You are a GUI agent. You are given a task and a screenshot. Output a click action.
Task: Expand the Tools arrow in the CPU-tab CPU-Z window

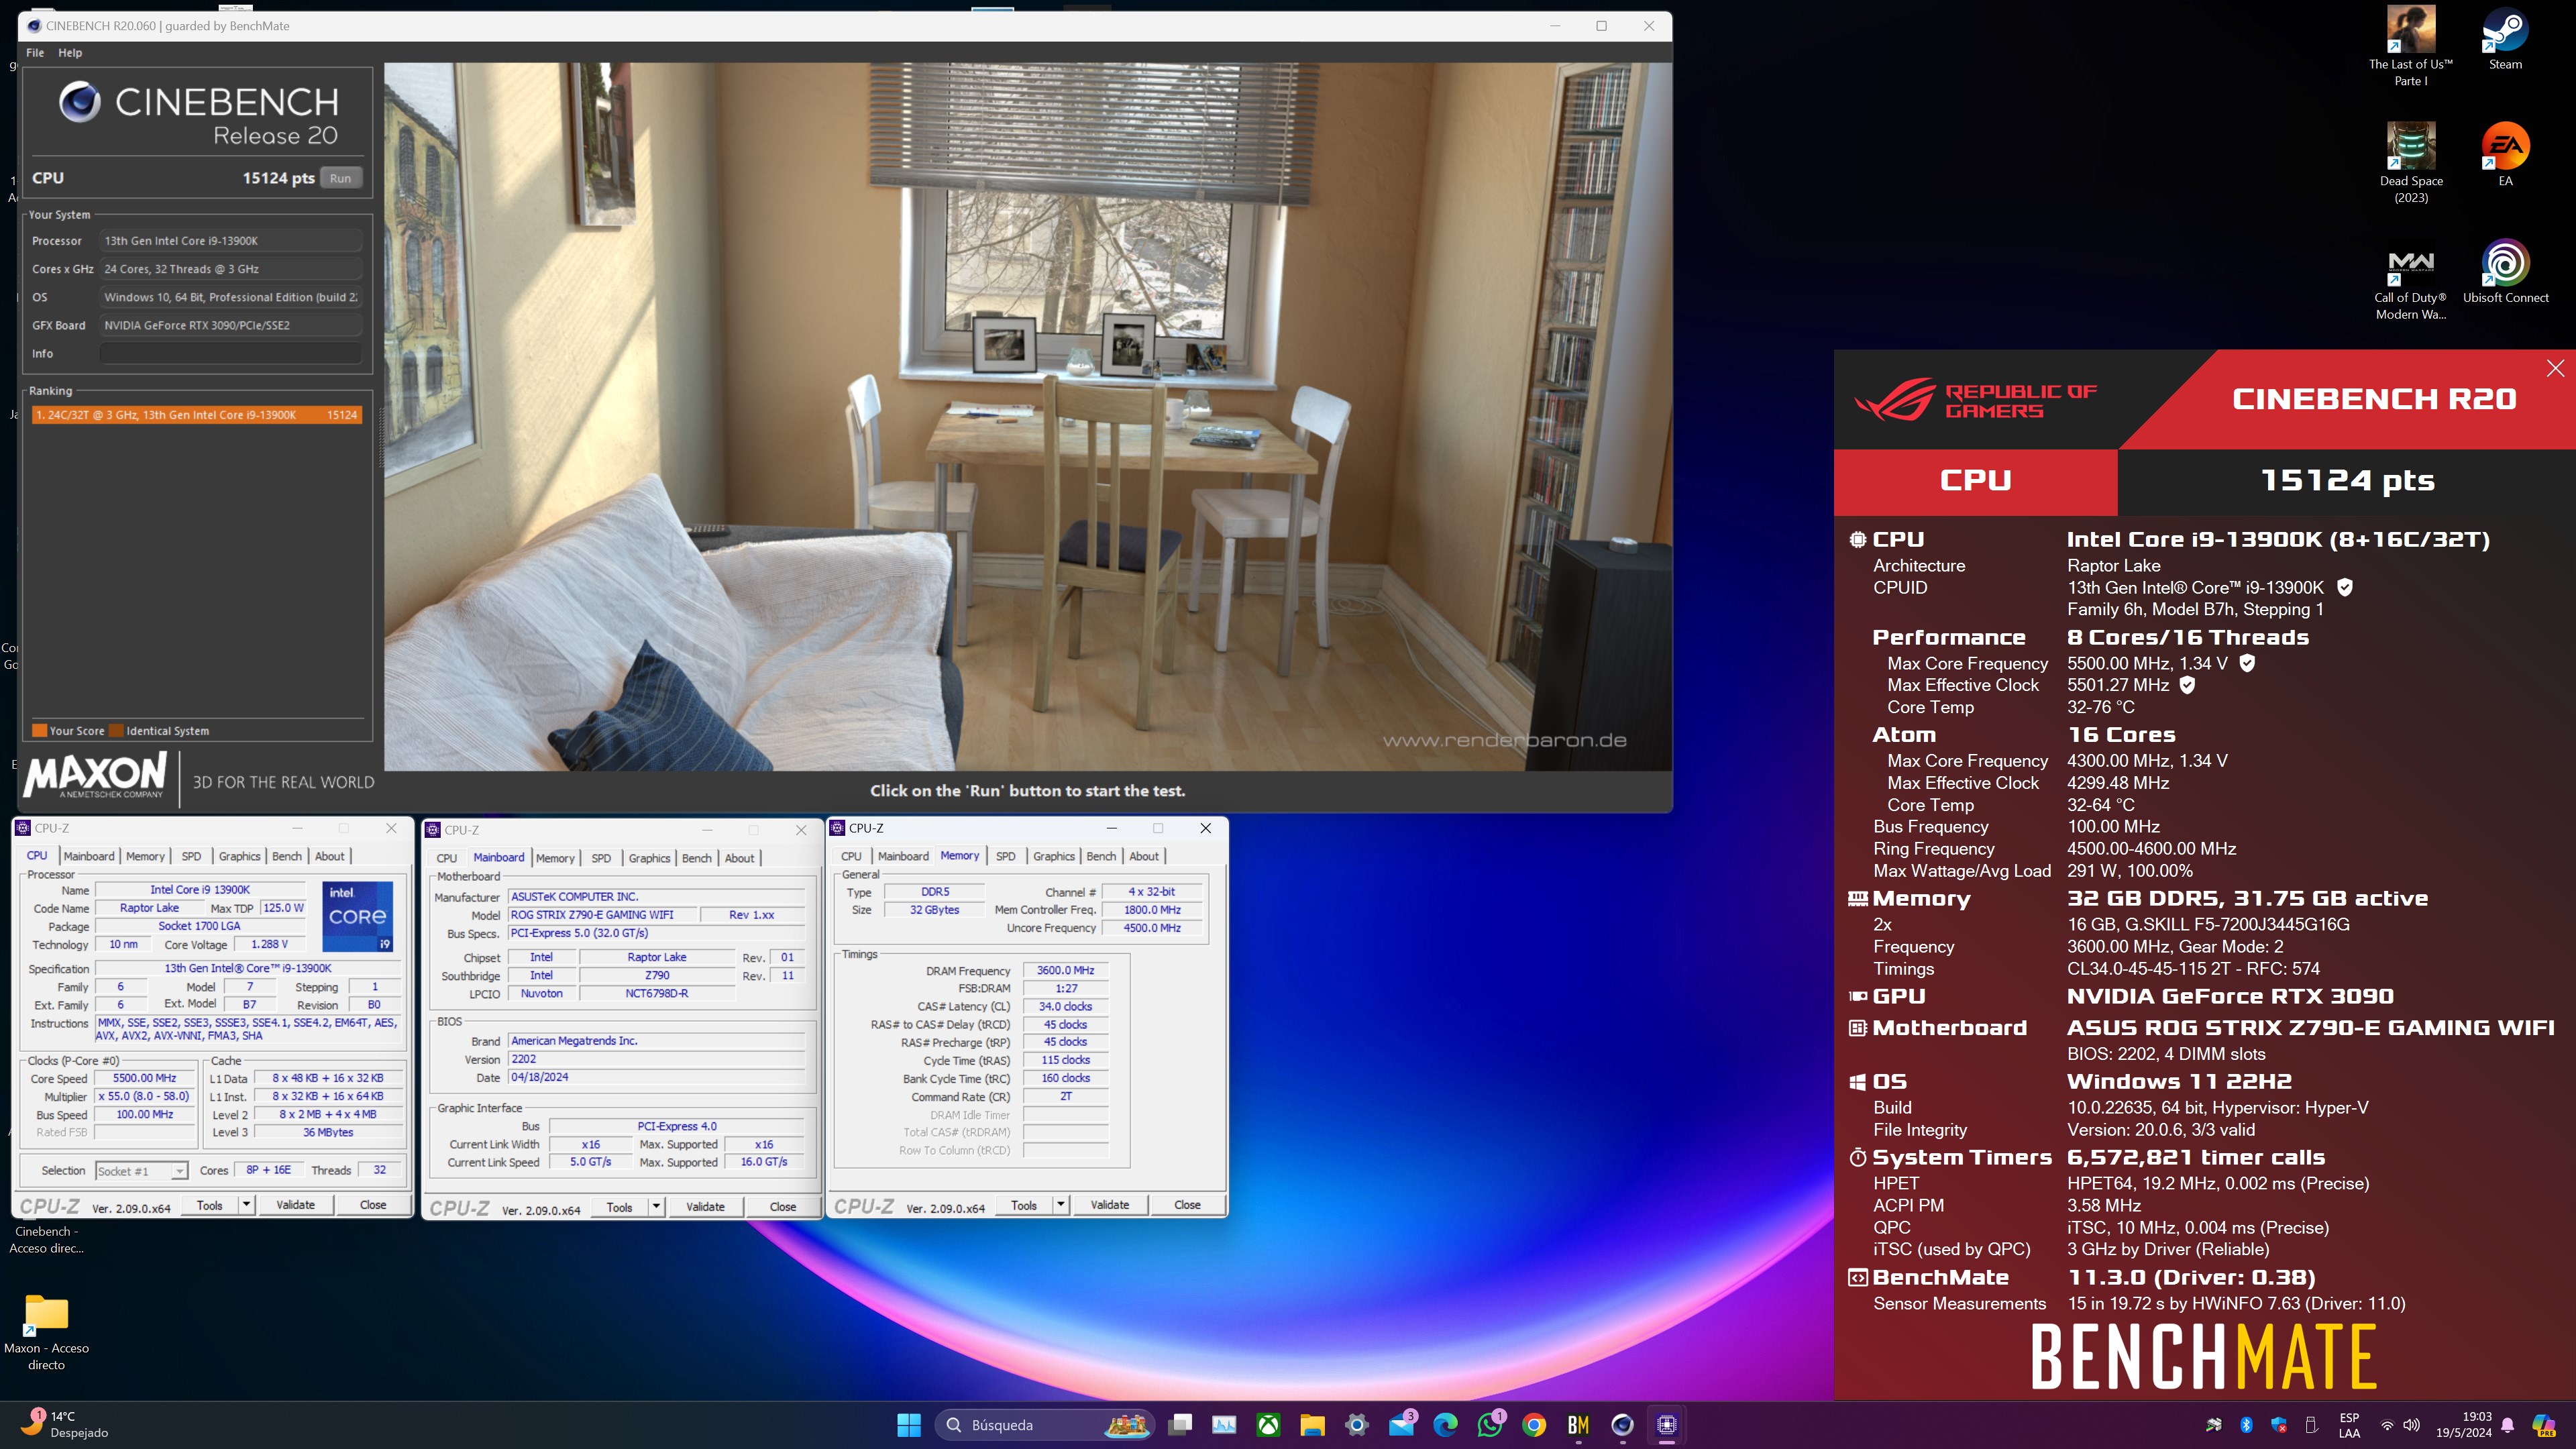click(246, 1205)
